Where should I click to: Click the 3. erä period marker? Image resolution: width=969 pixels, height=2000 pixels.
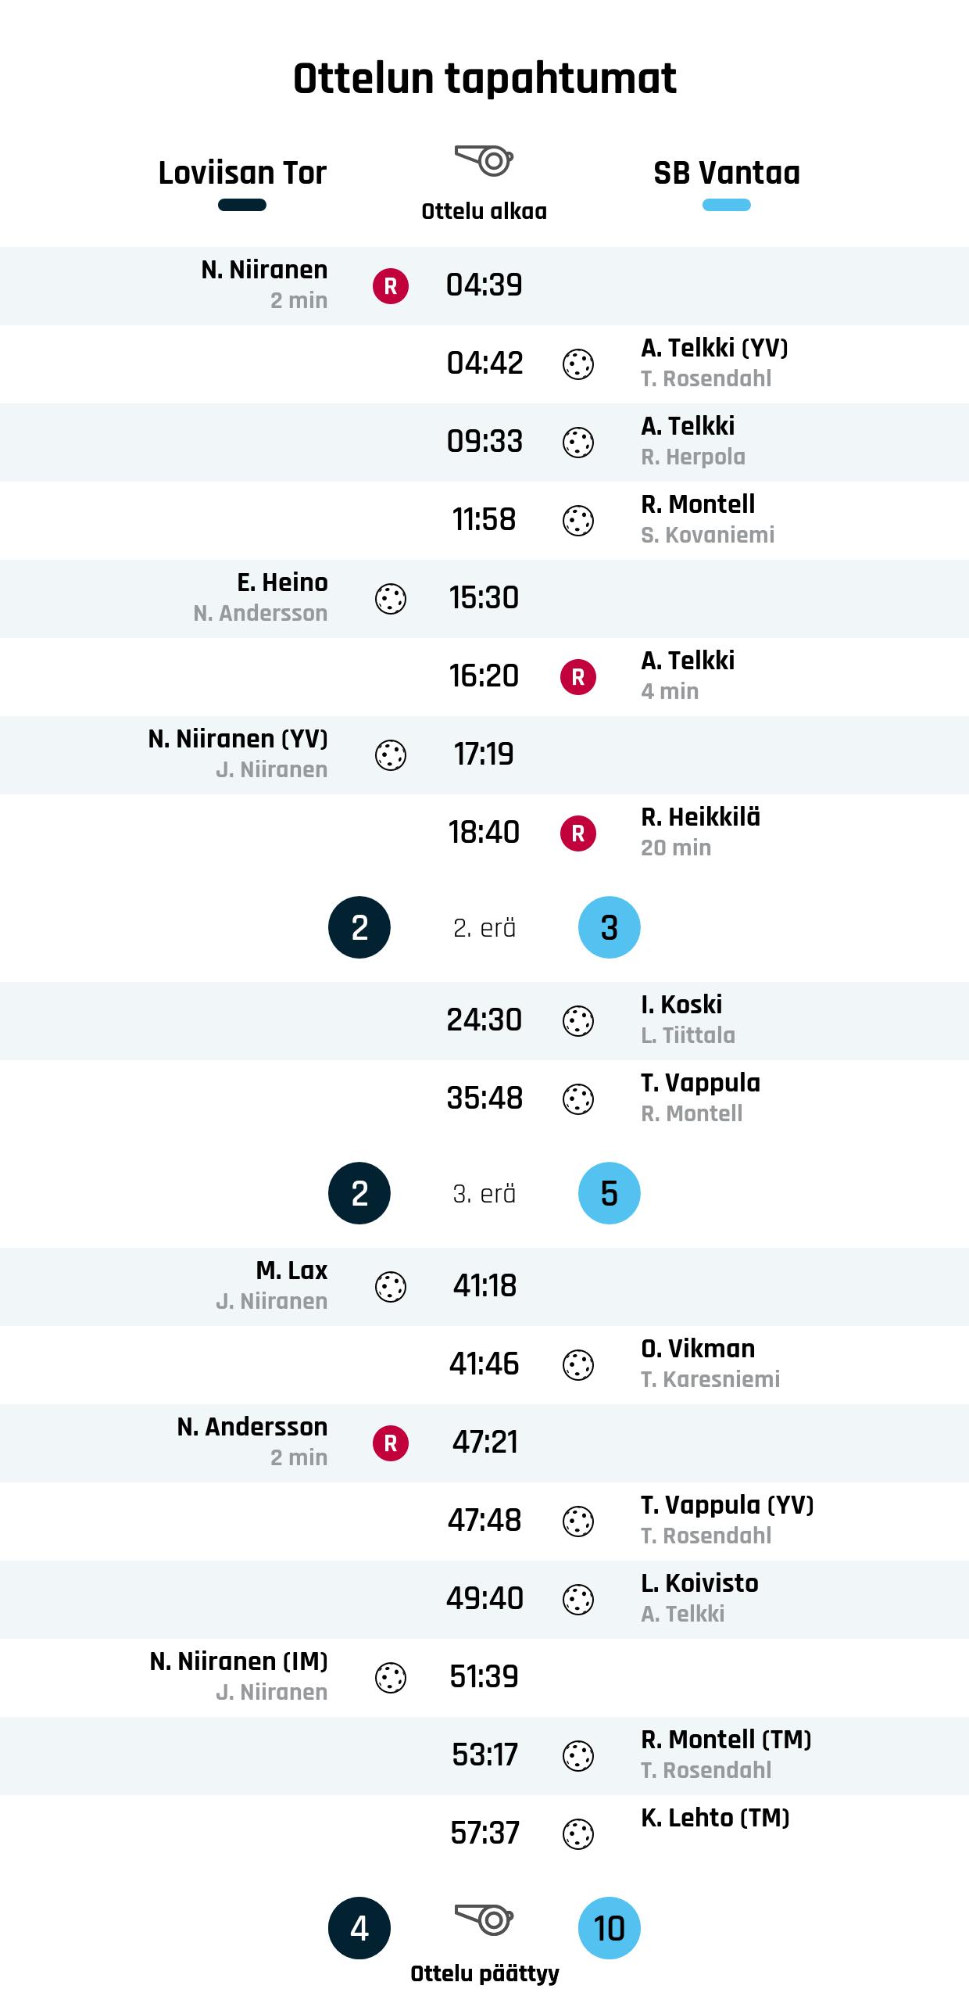tap(484, 1193)
